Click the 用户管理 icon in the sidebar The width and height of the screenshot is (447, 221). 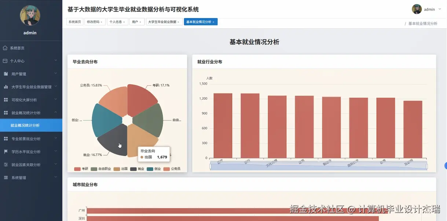[6, 74]
